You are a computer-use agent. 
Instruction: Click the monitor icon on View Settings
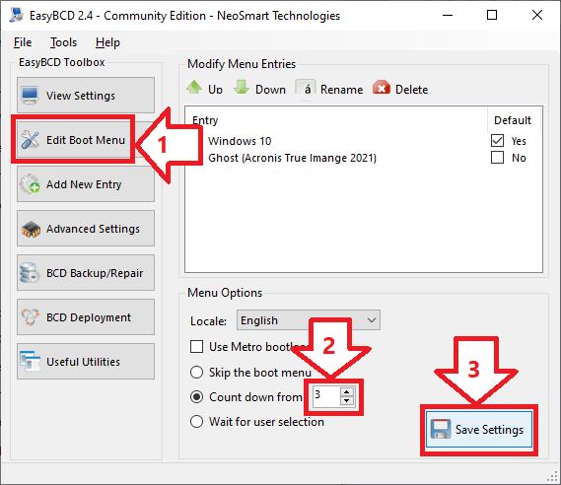click(x=30, y=96)
